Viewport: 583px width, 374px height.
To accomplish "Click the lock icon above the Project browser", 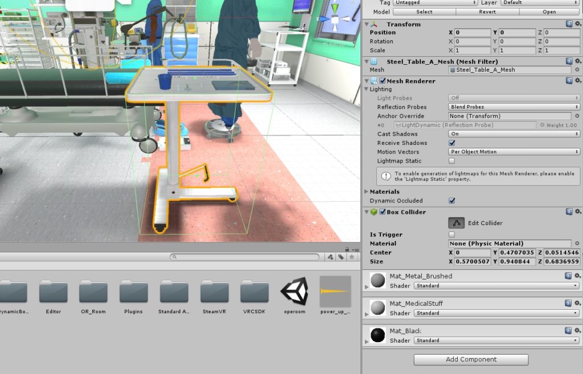I will pos(347,248).
